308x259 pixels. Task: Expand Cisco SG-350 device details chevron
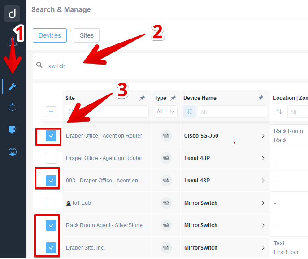coord(263,136)
